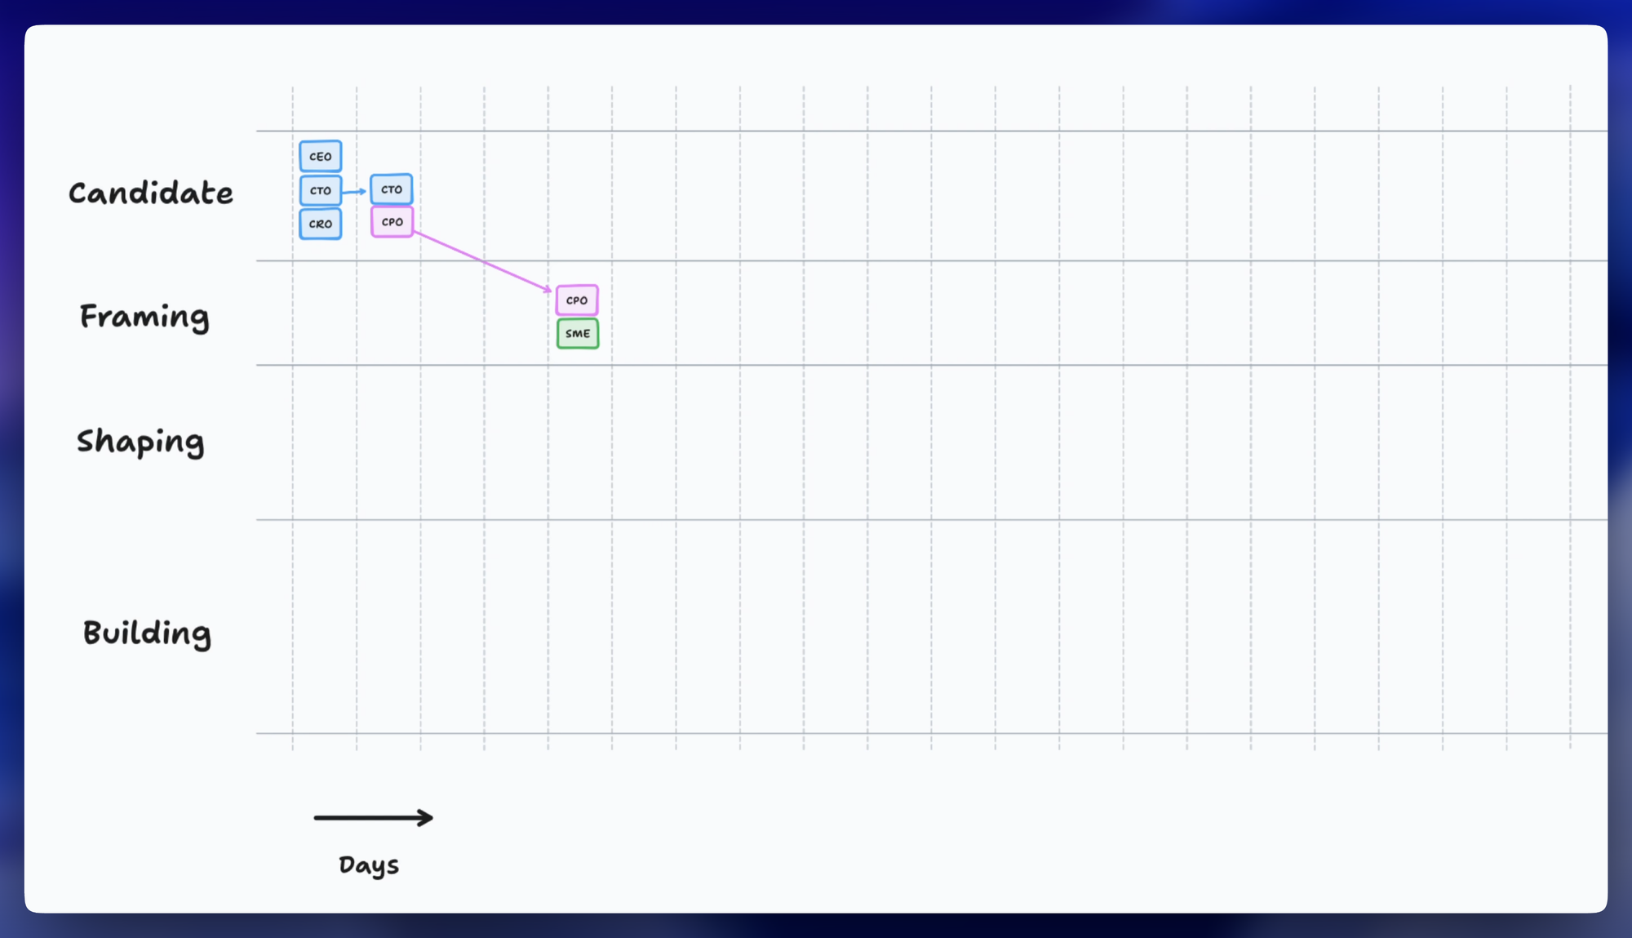This screenshot has height=938, width=1632.
Task: Click the divider line between Candidate and Framing
Action: click(x=898, y=260)
